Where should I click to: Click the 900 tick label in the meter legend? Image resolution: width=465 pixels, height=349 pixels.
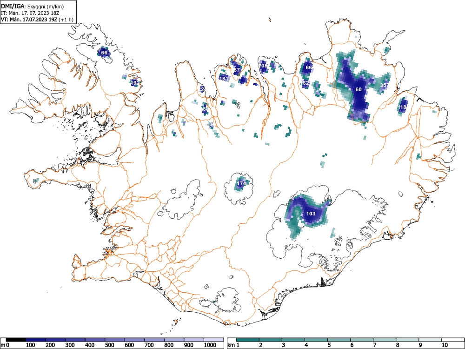(189, 345)
